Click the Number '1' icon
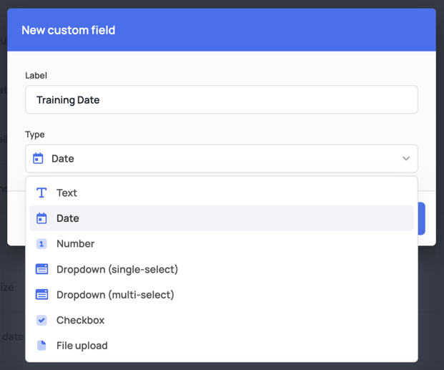Screen dimensions: 444x370 [x=41, y=244]
